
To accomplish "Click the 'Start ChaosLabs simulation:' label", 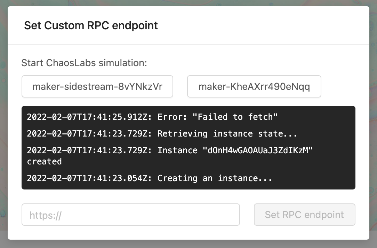I will [x=84, y=63].
